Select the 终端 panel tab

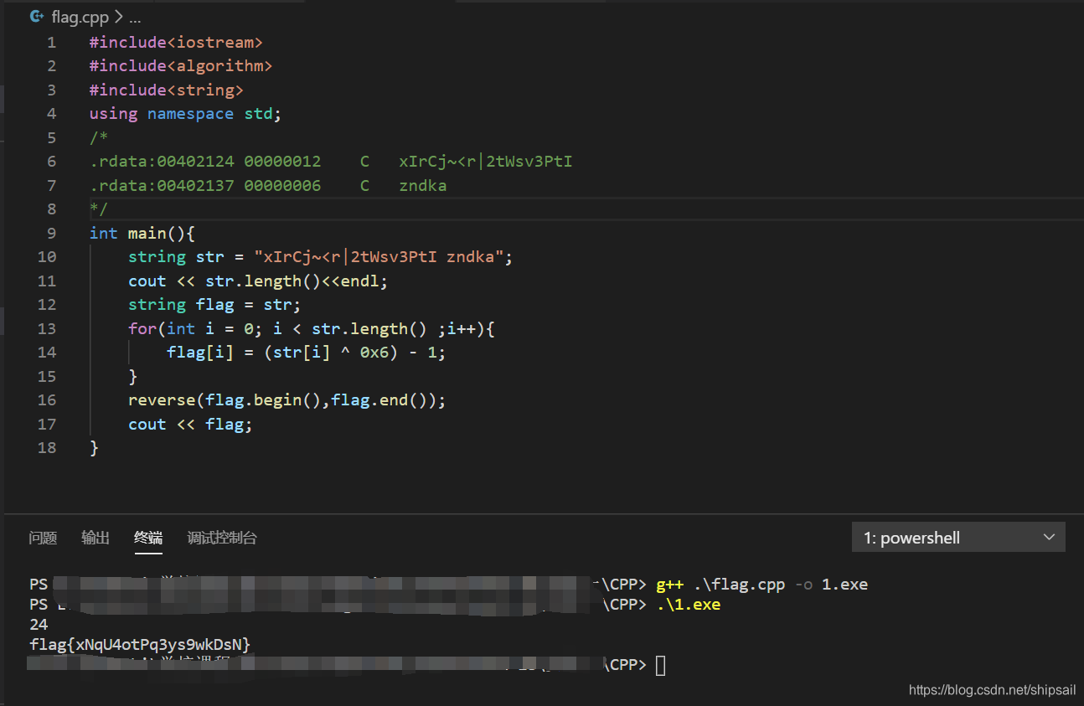coord(148,538)
